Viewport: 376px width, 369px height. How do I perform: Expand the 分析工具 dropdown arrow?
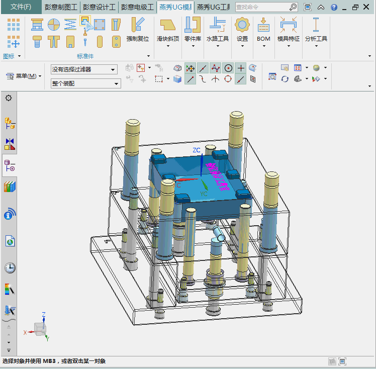pyautogui.click(x=316, y=46)
